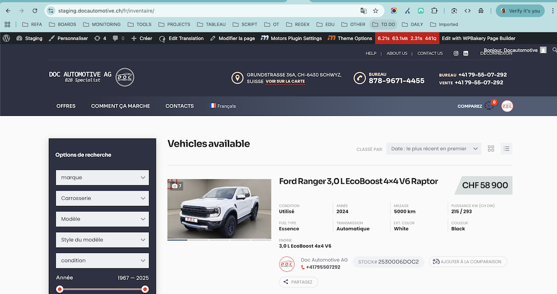Grab the minimum year slider handle
The width and height of the screenshot is (557, 294).
click(60, 289)
